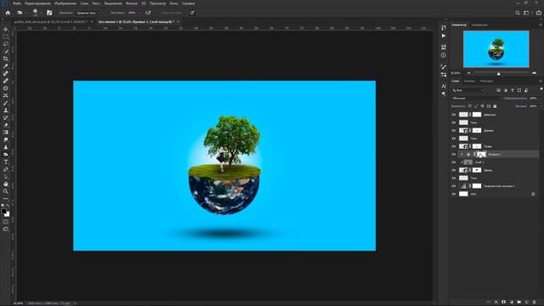This screenshot has height=306, width=544.
Task: Create new adjustment layer icon
Action: [512, 303]
